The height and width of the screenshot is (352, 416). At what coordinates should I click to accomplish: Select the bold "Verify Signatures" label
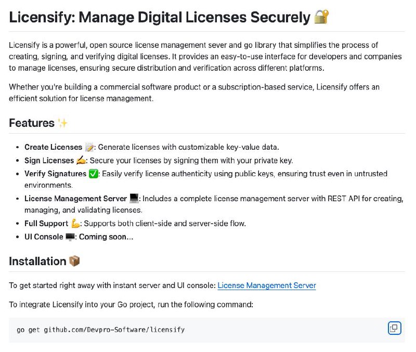click(56, 174)
